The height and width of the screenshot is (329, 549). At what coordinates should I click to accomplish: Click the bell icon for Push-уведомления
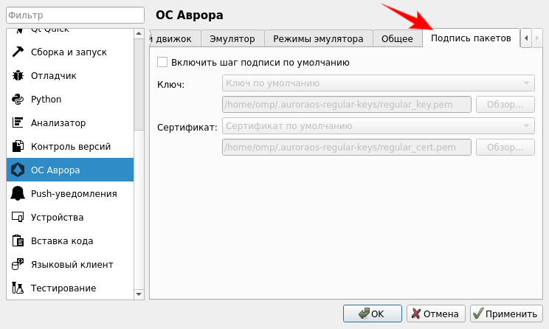[x=18, y=194]
